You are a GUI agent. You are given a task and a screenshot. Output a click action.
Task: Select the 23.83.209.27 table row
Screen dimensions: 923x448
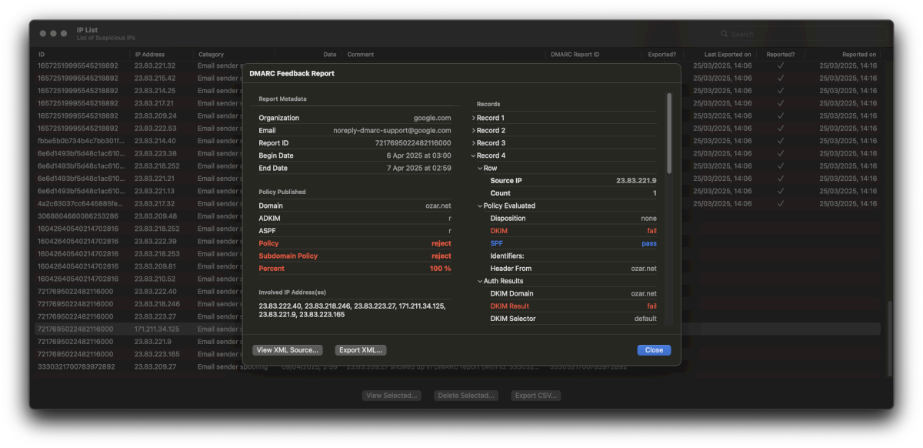(x=154, y=367)
